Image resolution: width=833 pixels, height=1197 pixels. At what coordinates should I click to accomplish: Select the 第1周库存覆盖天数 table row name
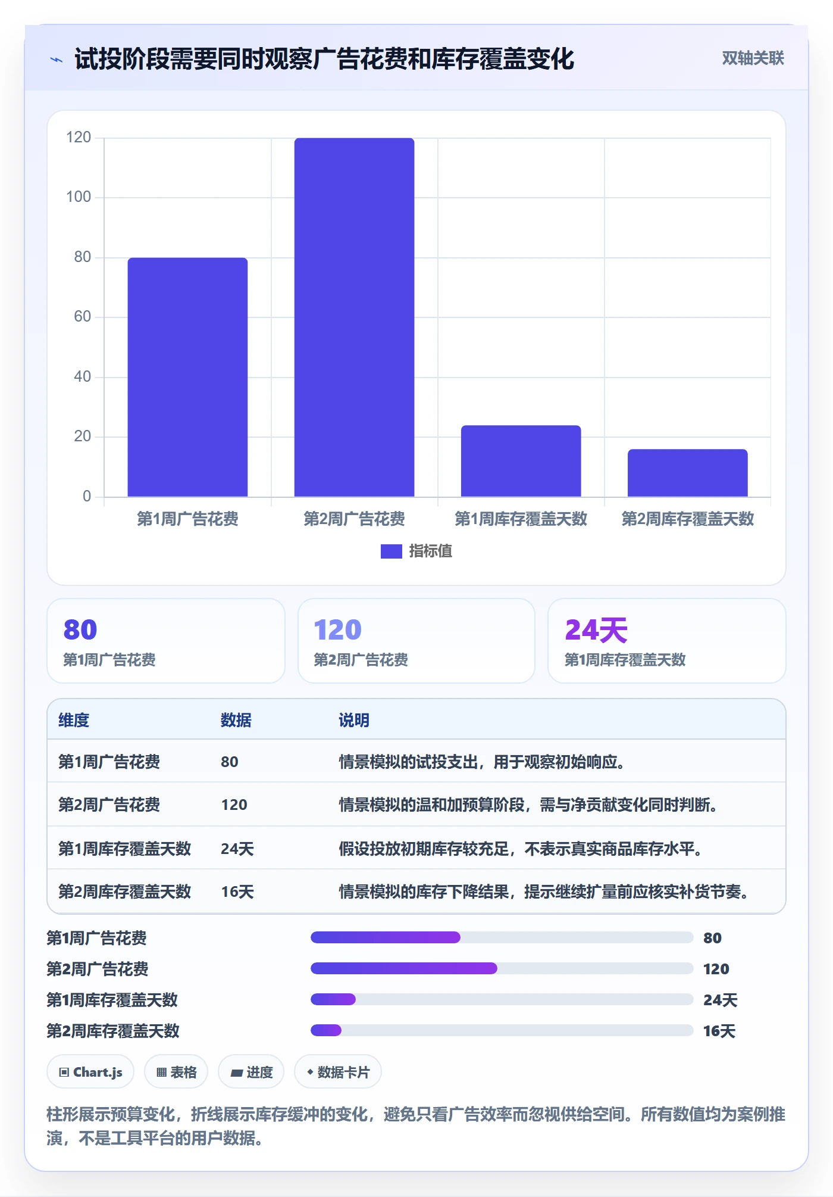click(x=125, y=849)
